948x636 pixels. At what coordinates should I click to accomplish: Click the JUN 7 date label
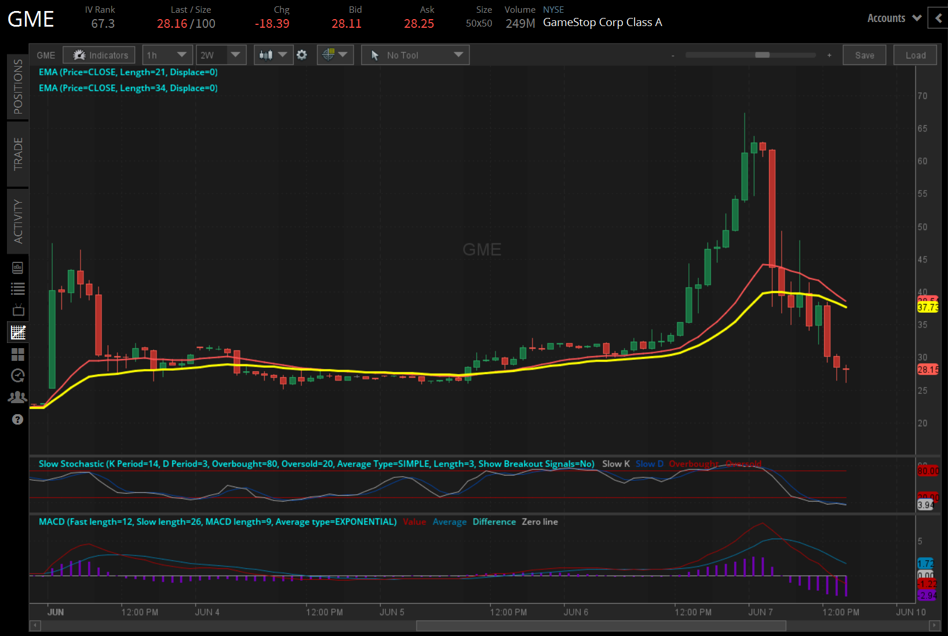(761, 612)
